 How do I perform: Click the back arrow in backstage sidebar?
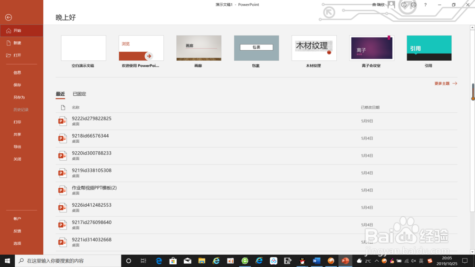coord(9,18)
